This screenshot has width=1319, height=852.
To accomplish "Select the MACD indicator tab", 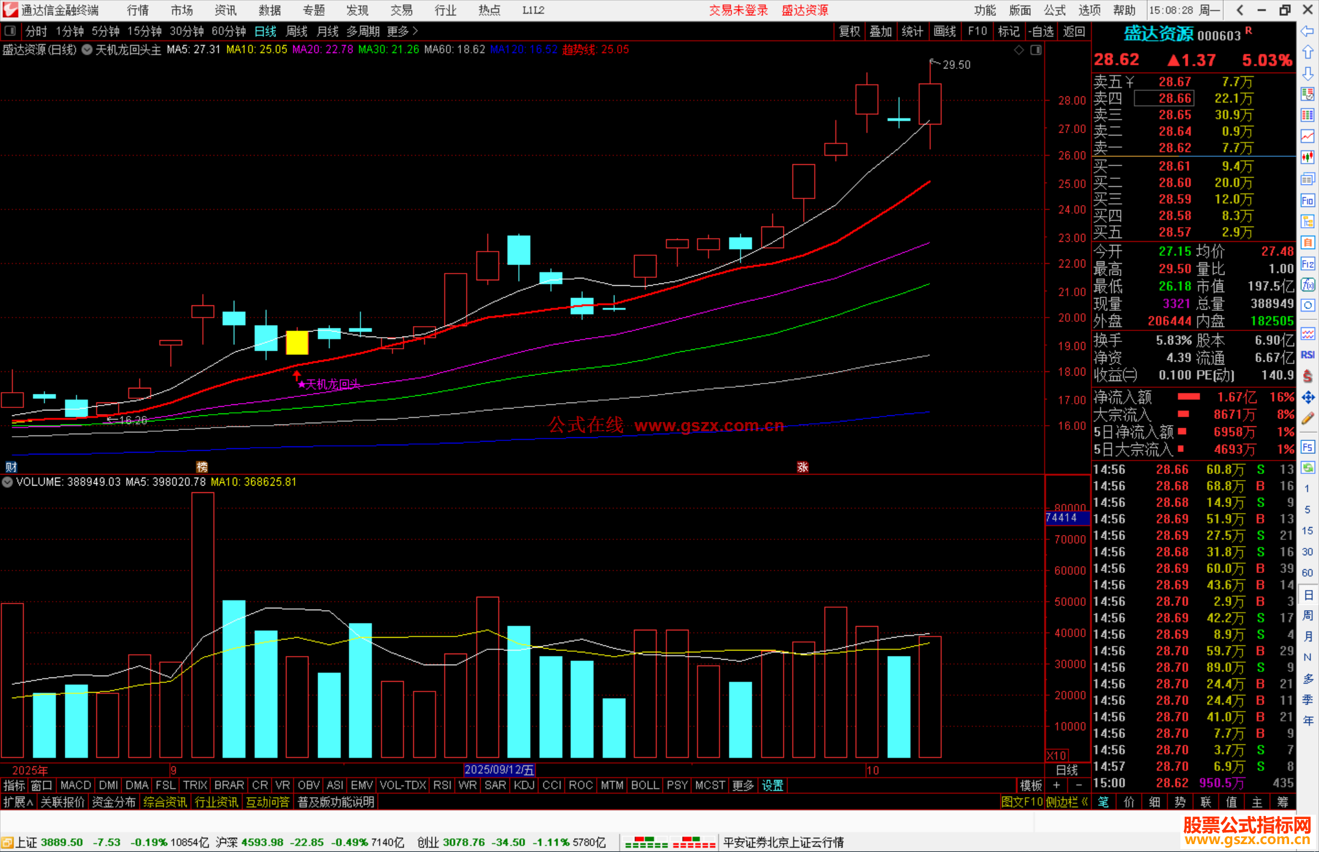I will point(75,785).
